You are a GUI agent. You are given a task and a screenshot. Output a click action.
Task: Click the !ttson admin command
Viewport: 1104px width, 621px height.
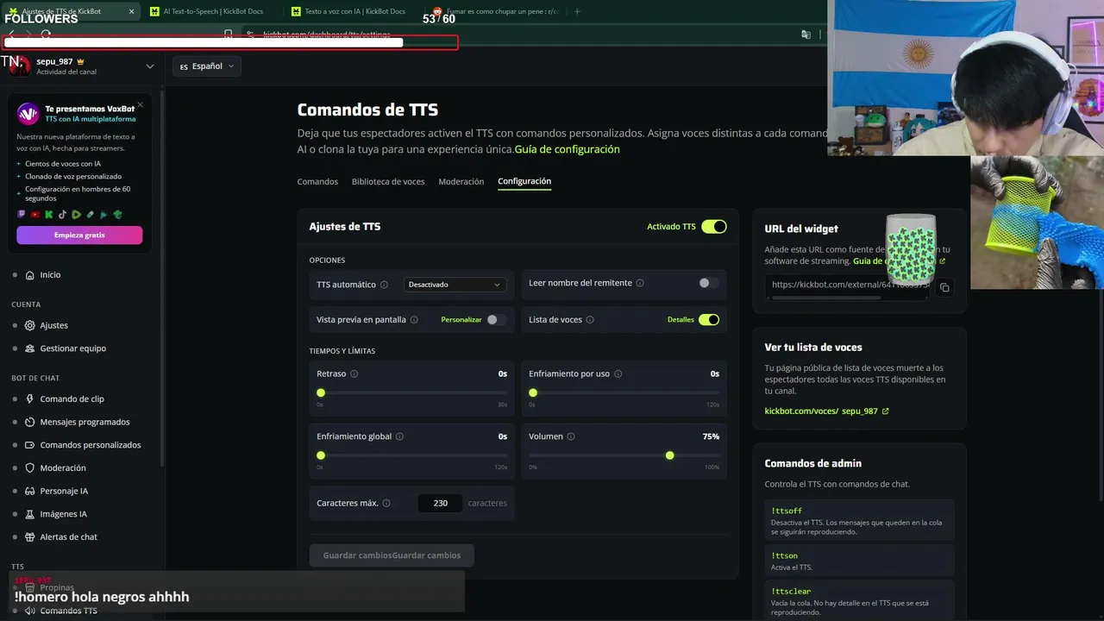(860, 561)
